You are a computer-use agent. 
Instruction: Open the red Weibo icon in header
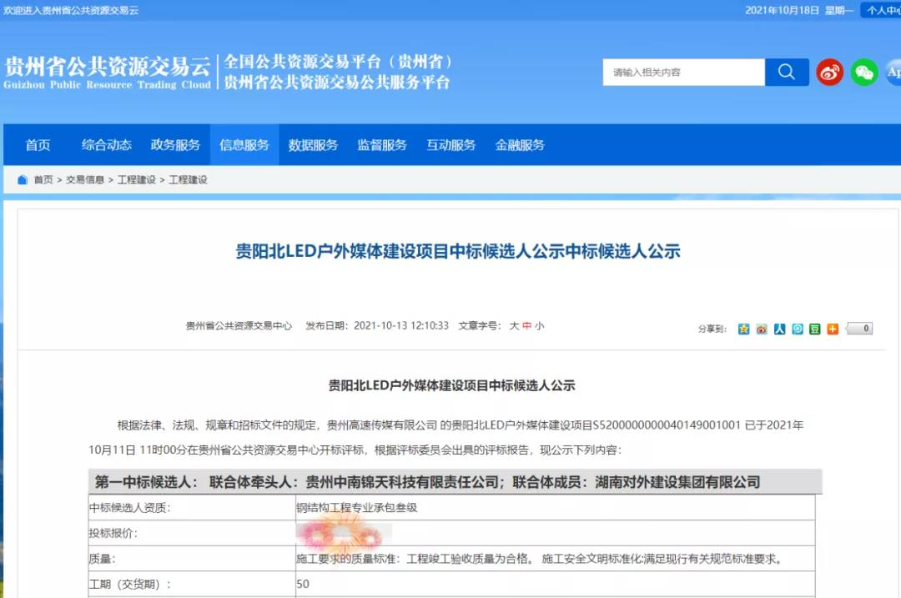829,73
